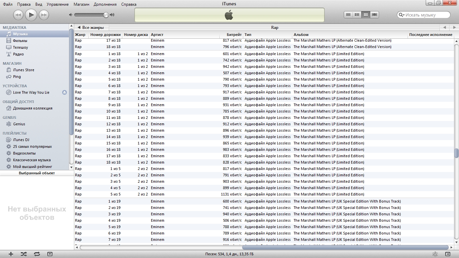Click the Радио antenna icon
This screenshot has width=459, height=258.
point(9,54)
